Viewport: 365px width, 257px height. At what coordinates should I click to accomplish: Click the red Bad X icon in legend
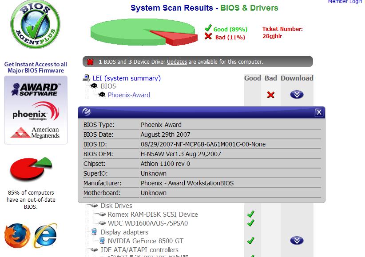[208, 36]
